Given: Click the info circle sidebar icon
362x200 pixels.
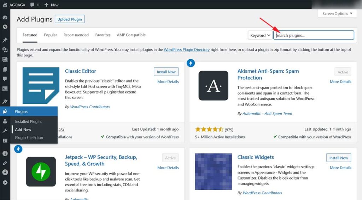Looking at the screenshot, I should coord(5,153).
